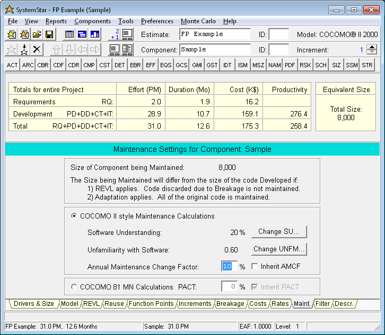Show the horizontal bar chart view icon

(x=82, y=34)
